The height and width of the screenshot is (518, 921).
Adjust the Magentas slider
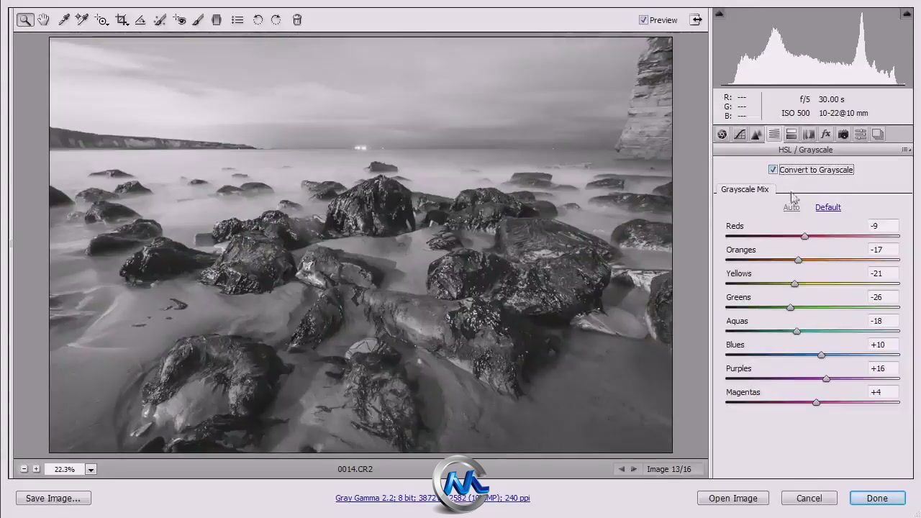pos(816,402)
